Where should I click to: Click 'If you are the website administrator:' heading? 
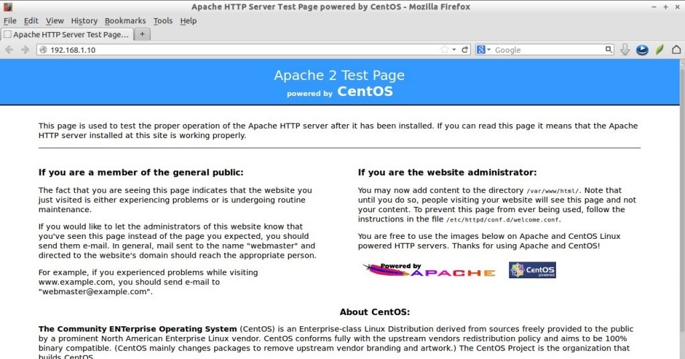coord(448,173)
